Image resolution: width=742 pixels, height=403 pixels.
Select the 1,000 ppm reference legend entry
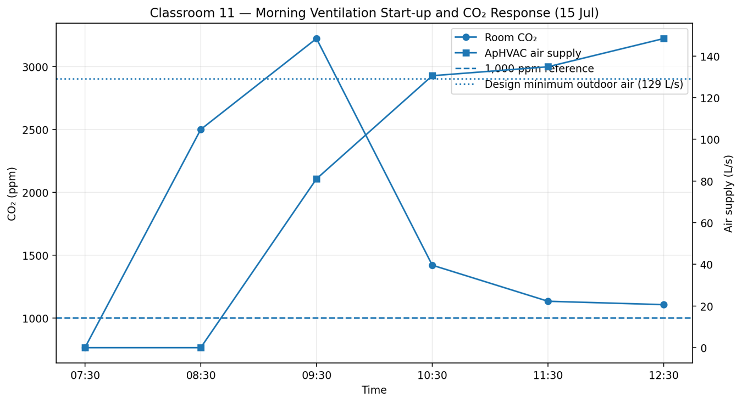525,69
